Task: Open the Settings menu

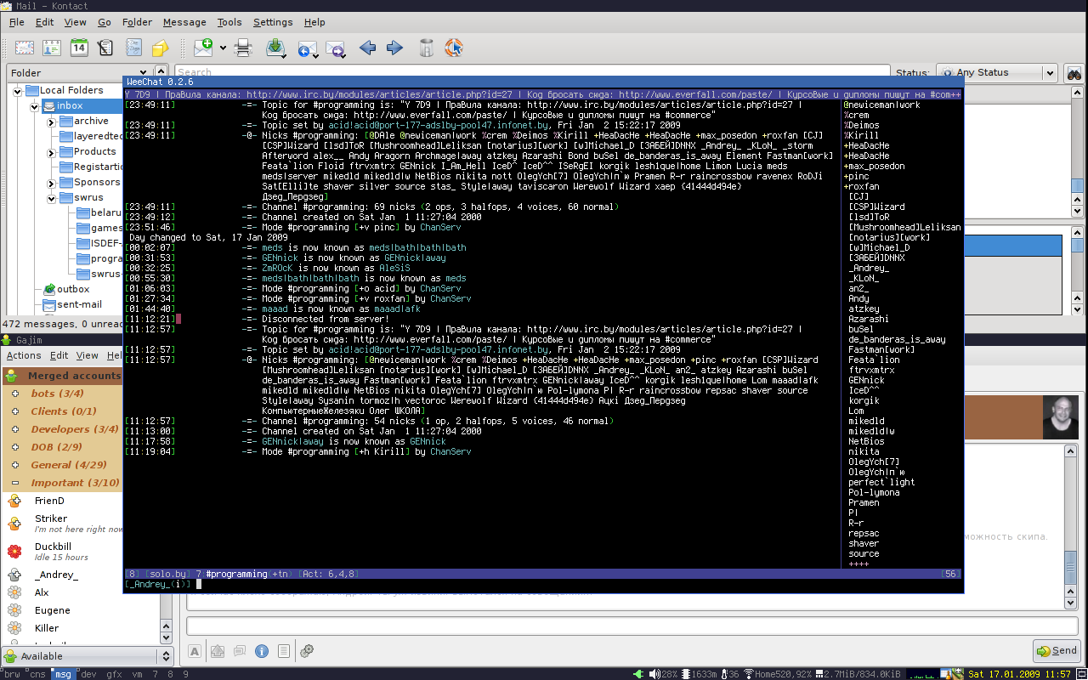Action: point(272,22)
